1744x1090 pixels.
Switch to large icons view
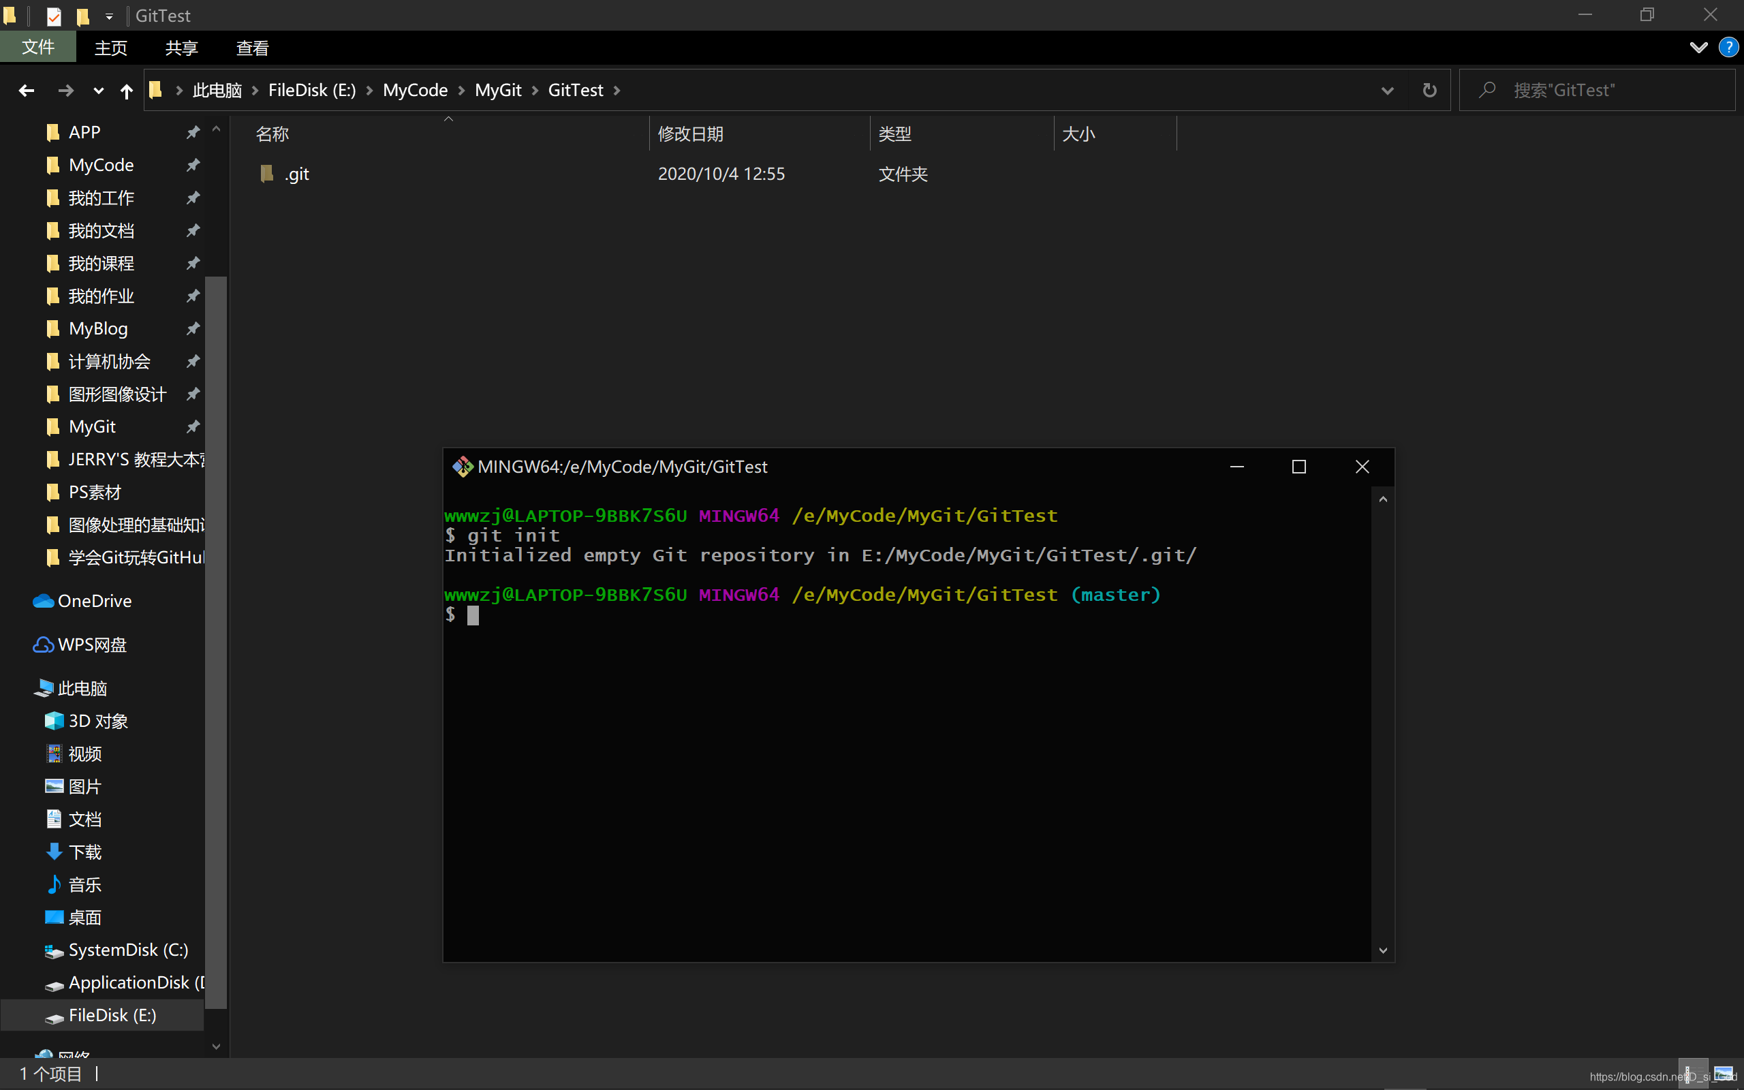[1724, 1074]
